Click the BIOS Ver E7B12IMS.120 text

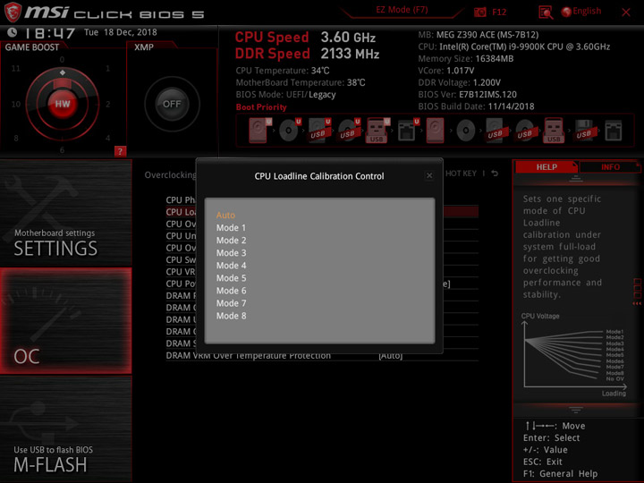pos(468,95)
